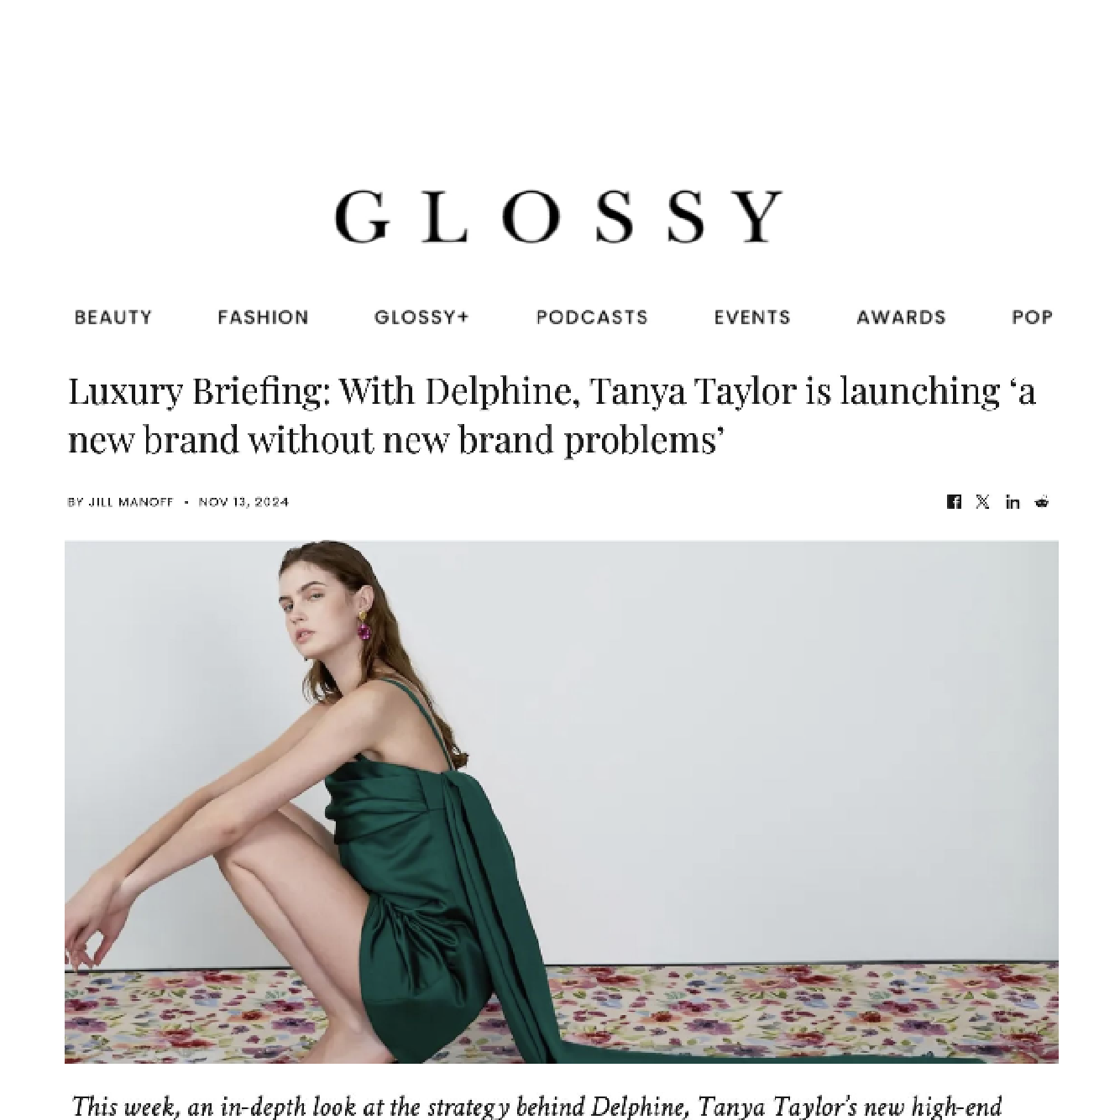The height and width of the screenshot is (1120, 1120).
Task: Share the article on X
Action: pos(982,501)
